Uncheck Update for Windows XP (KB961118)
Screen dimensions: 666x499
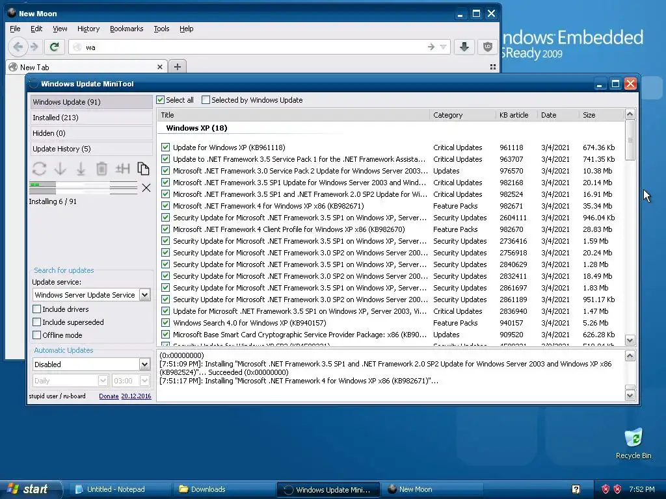coord(165,147)
